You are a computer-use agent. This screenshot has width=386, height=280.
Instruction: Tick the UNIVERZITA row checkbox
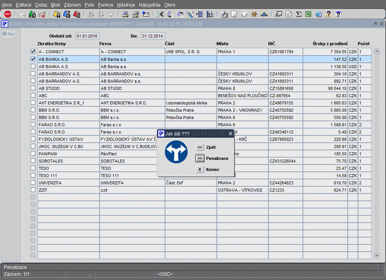33,183
